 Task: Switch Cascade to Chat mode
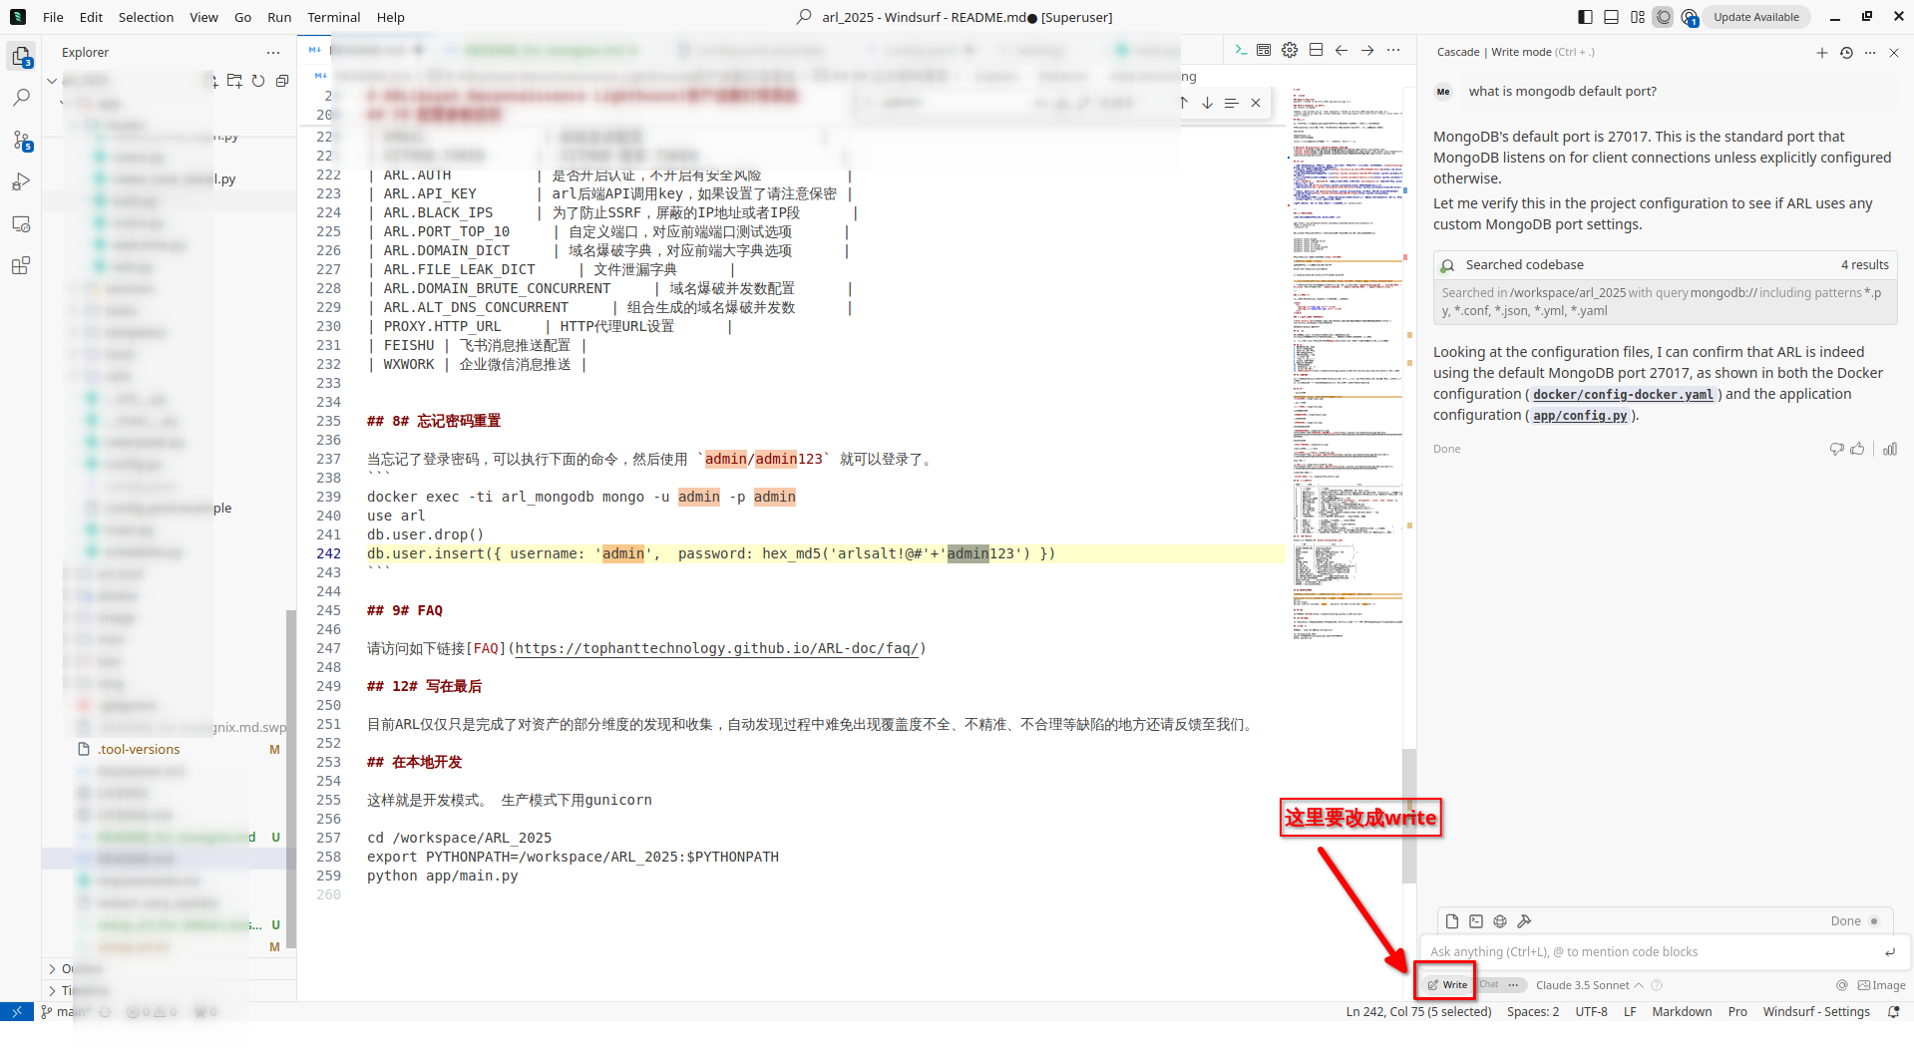[1489, 984]
